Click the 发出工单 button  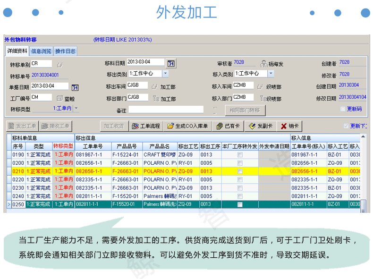[22, 126]
